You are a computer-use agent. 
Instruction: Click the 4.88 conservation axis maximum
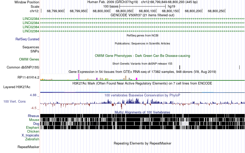click(x=33, y=95)
